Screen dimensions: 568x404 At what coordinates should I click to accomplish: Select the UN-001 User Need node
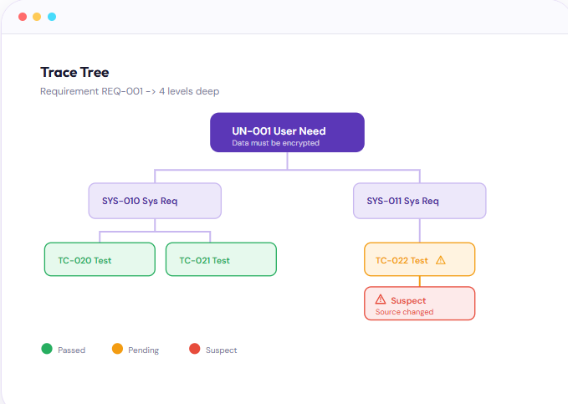[287, 132]
